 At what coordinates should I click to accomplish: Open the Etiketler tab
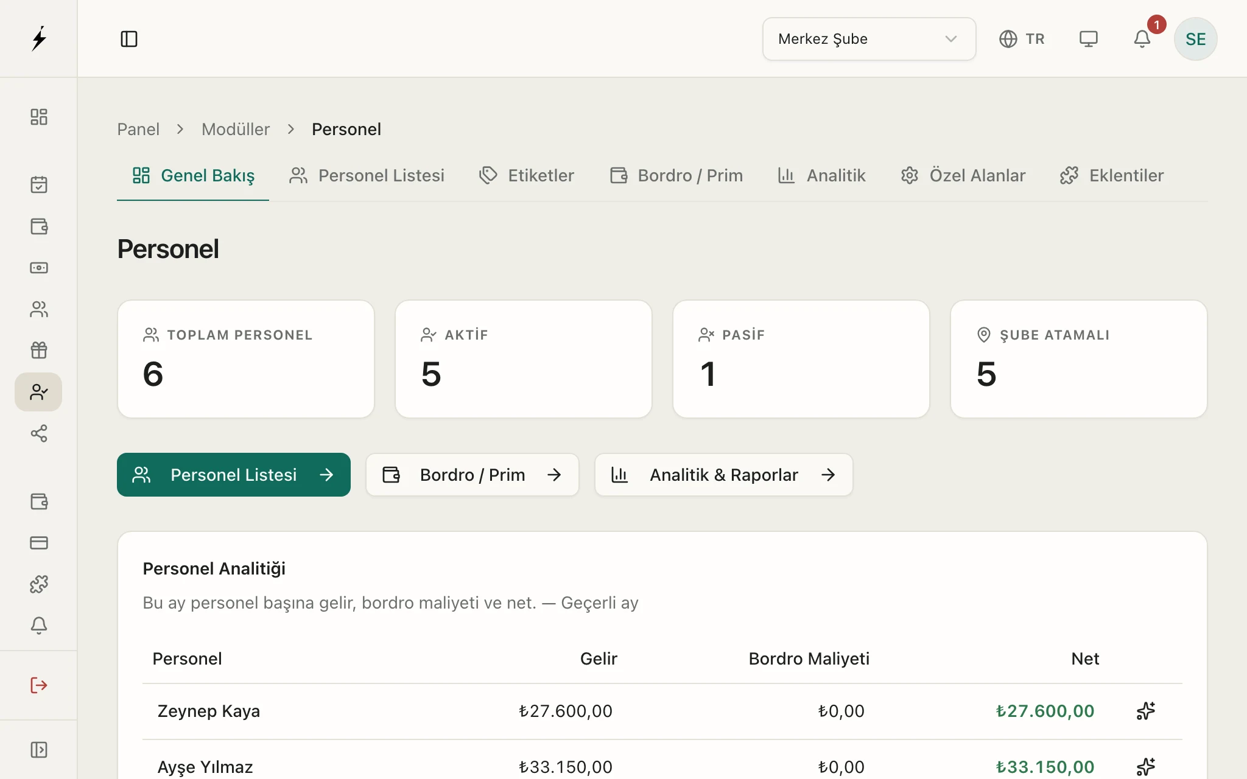click(527, 175)
